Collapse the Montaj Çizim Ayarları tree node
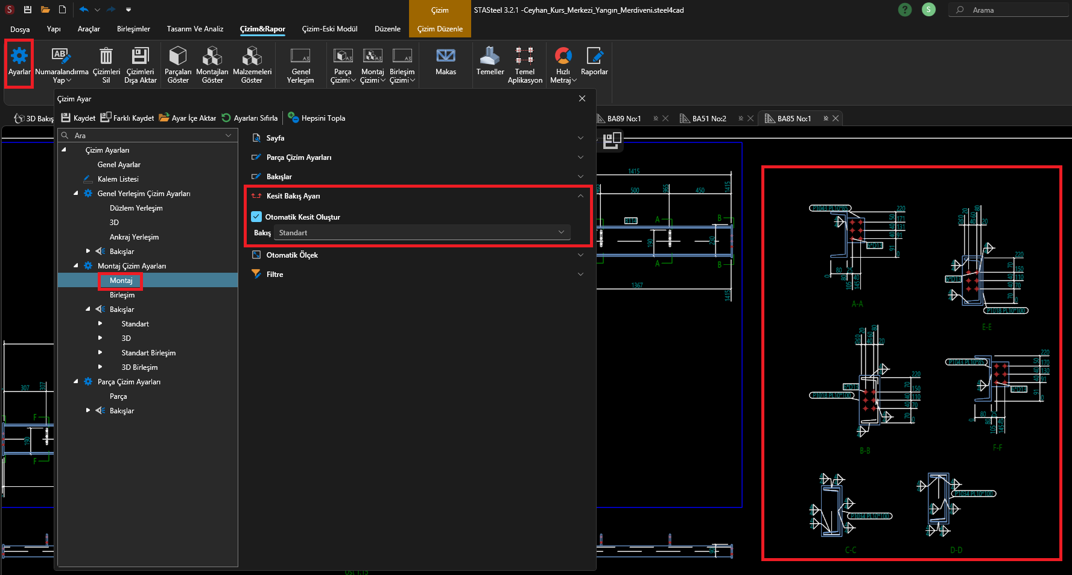 point(76,266)
